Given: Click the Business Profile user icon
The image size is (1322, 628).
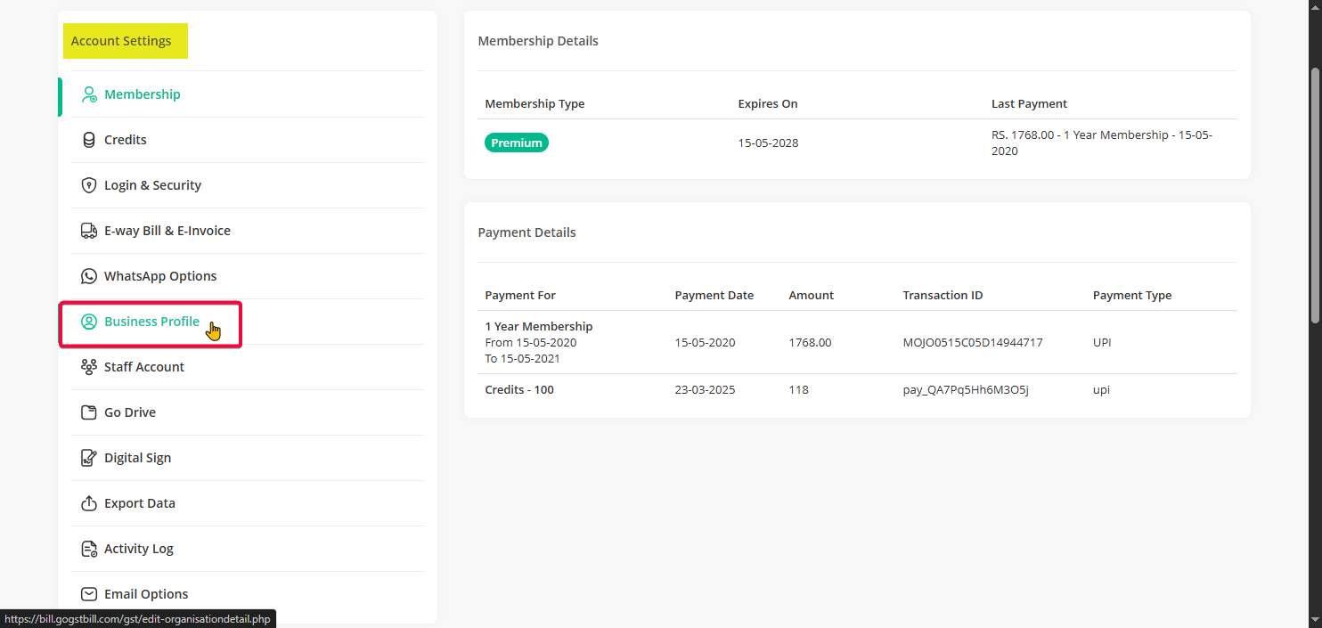Looking at the screenshot, I should click(89, 322).
